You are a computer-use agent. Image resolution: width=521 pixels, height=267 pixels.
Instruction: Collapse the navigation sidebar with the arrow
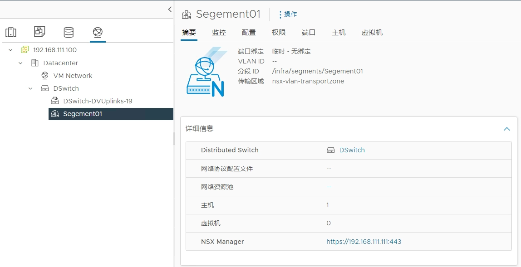(170, 9)
